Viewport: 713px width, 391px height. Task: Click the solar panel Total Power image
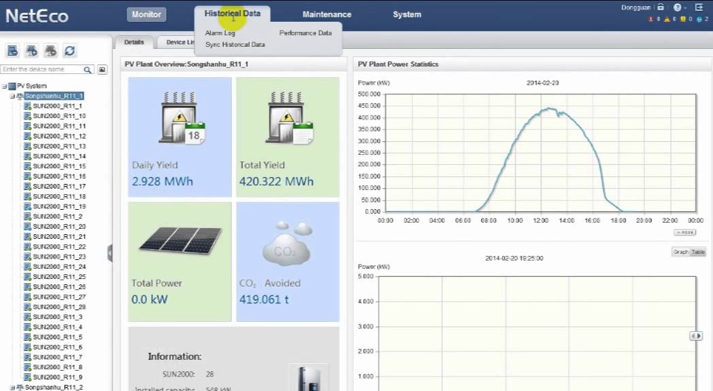coord(180,240)
